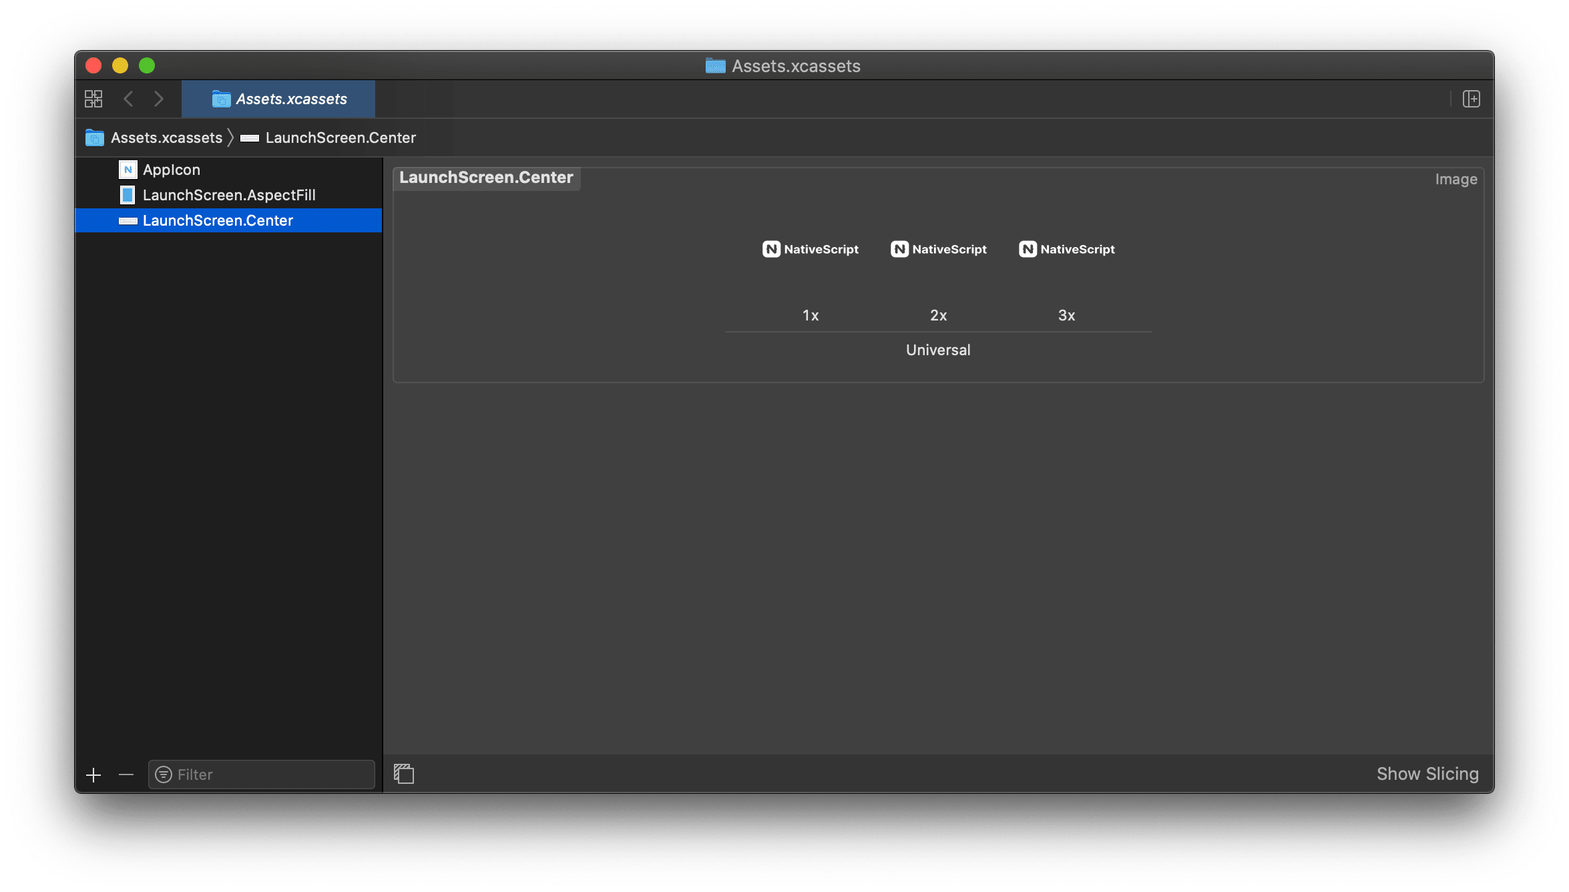1569x892 pixels.
Task: Click the AppIcon app icon glyph in sidebar
Action: 128,169
